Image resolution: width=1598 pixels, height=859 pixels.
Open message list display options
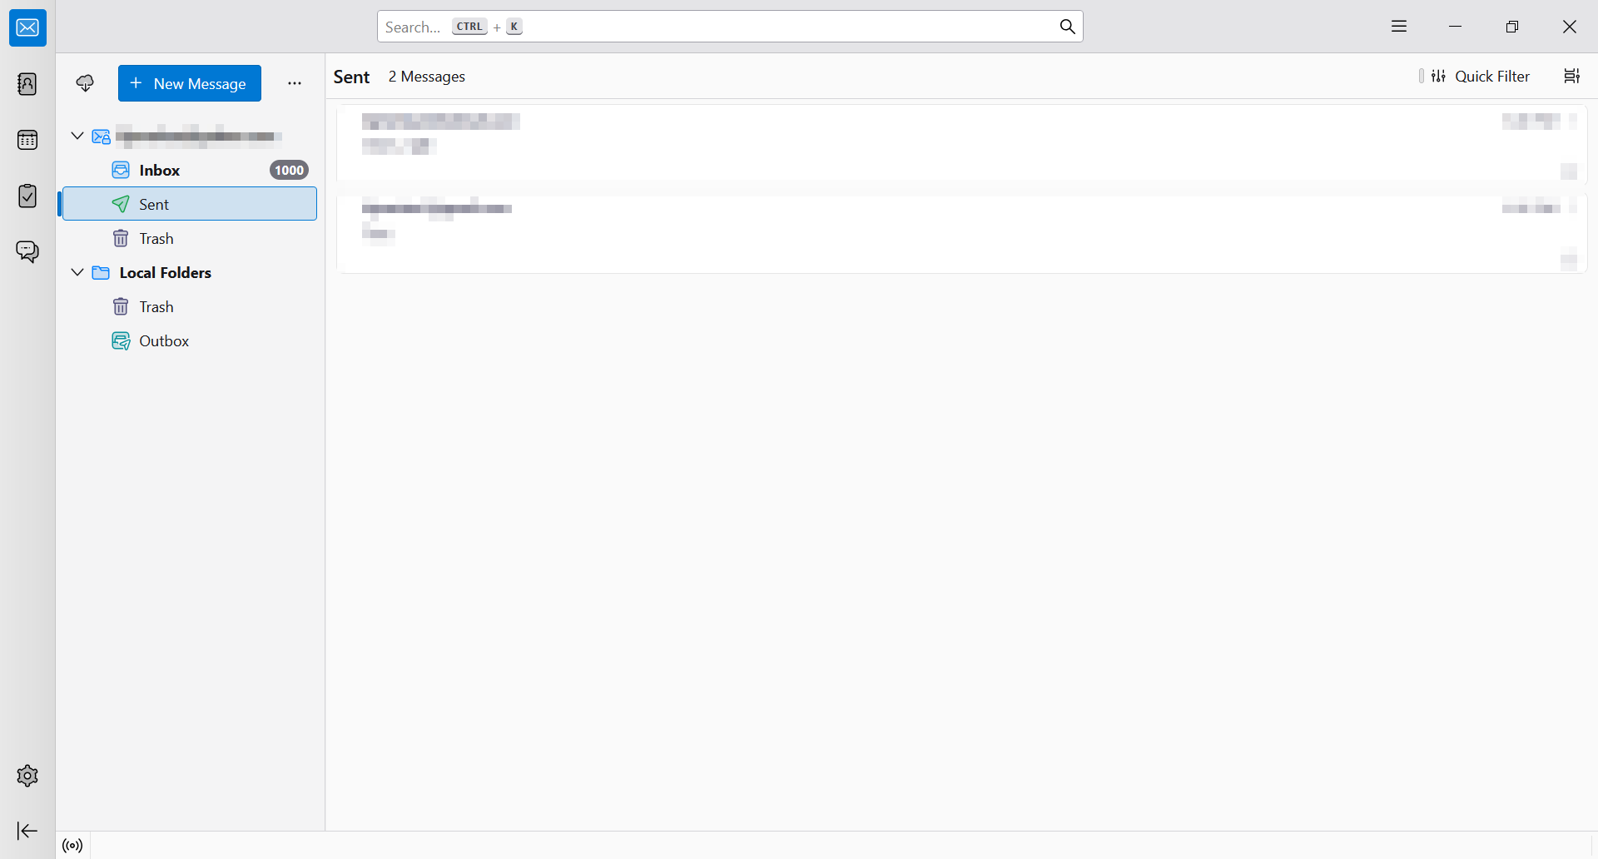coord(1571,77)
